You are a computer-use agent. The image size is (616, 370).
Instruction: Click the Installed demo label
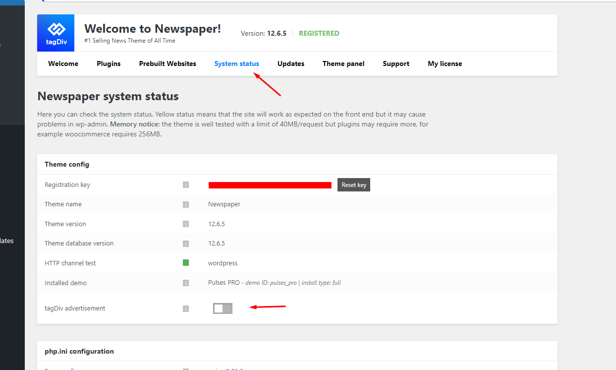[65, 283]
